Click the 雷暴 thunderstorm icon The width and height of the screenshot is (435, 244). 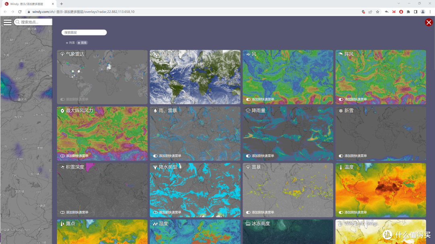pos(248,167)
